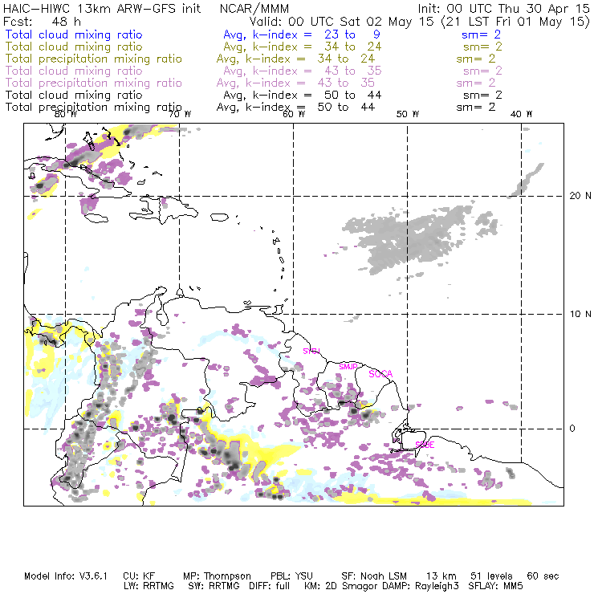Click the 70 W longitude label
594x594 pixels.
[x=180, y=114]
